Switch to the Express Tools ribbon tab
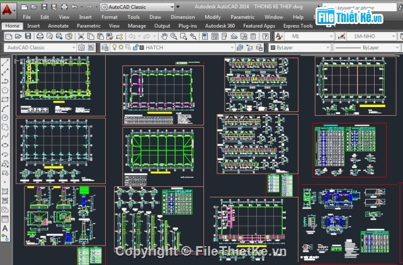This screenshot has height=265, width=403. [x=298, y=26]
